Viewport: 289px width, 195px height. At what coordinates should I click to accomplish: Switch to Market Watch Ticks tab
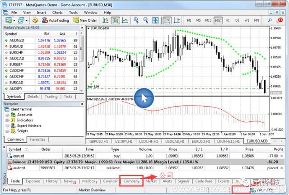pos(68,97)
